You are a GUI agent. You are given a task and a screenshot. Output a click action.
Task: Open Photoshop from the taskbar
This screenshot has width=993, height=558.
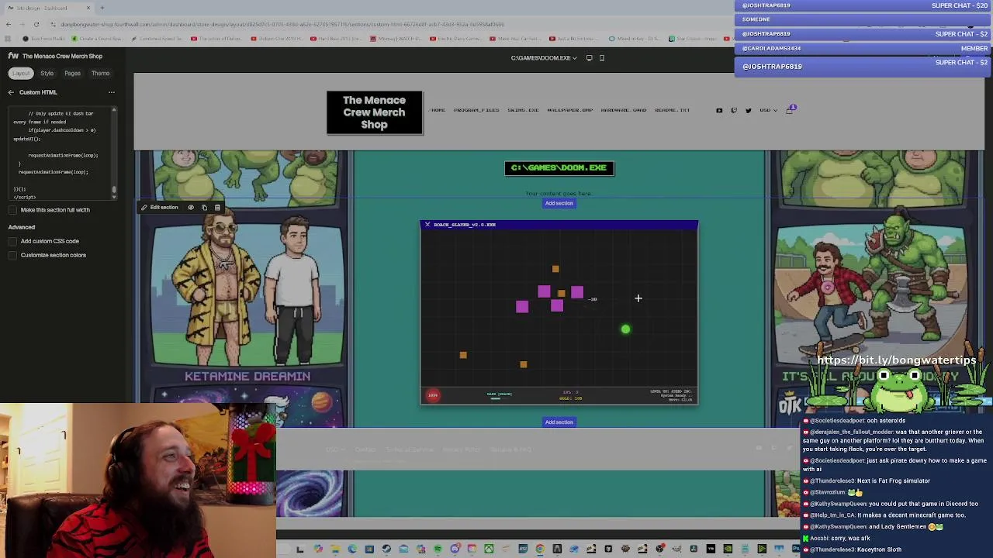796,549
